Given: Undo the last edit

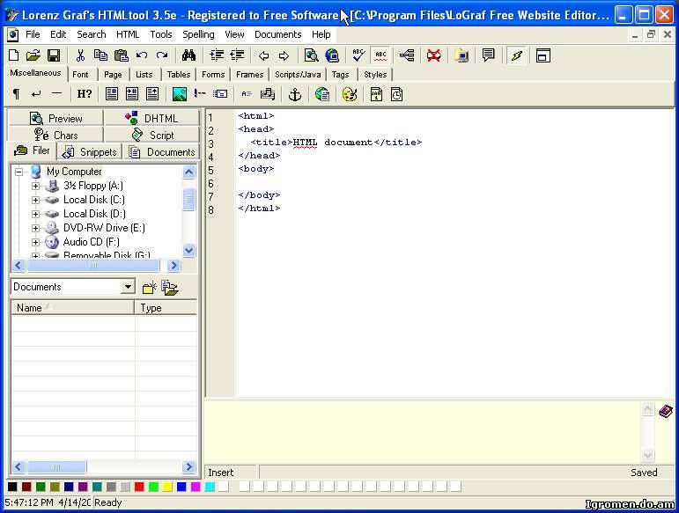Looking at the screenshot, I should [x=142, y=55].
